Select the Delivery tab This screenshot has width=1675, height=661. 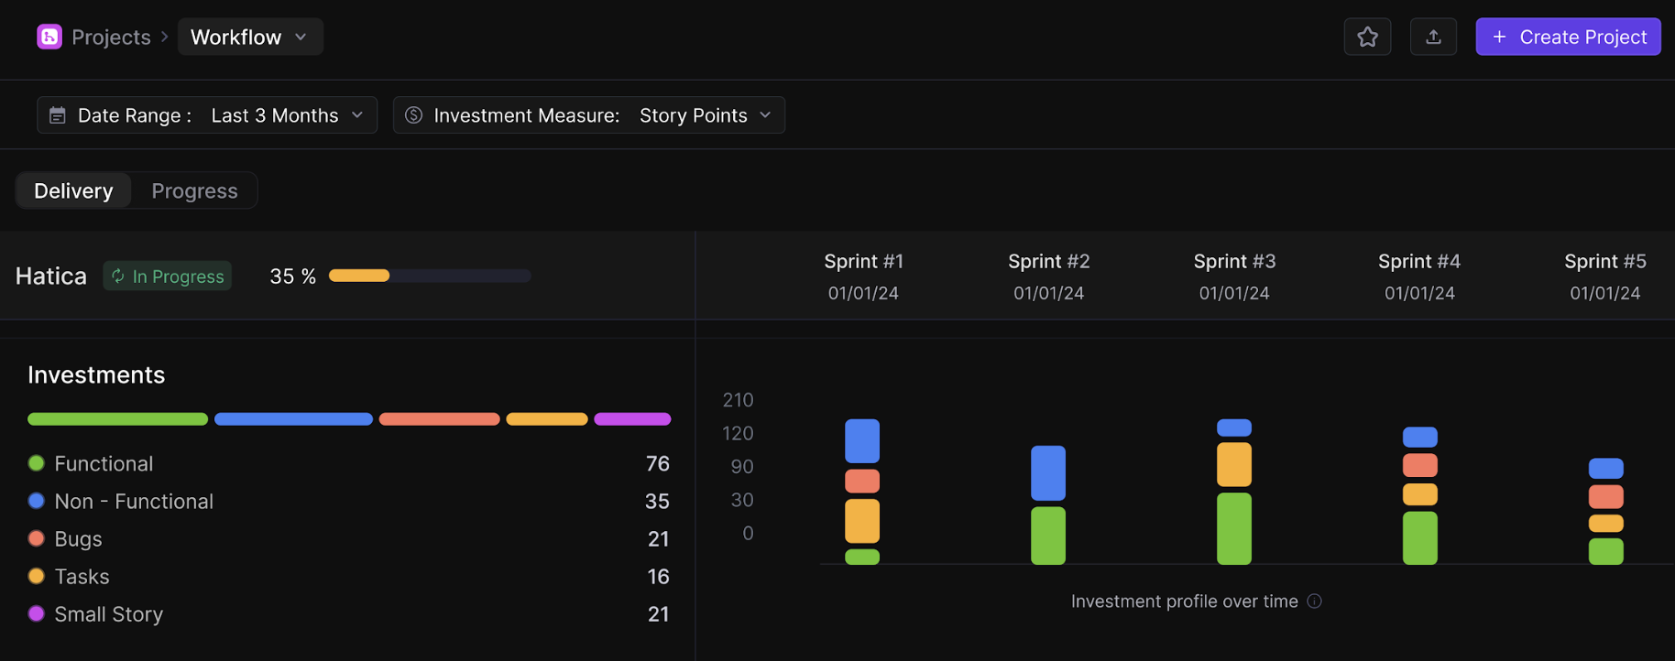point(73,190)
